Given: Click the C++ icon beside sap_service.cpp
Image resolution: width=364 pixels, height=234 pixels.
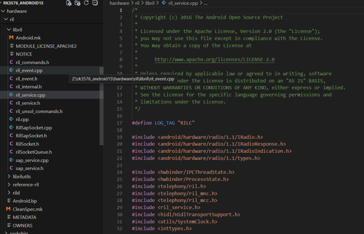Looking at the screenshot, I should pos(11,160).
